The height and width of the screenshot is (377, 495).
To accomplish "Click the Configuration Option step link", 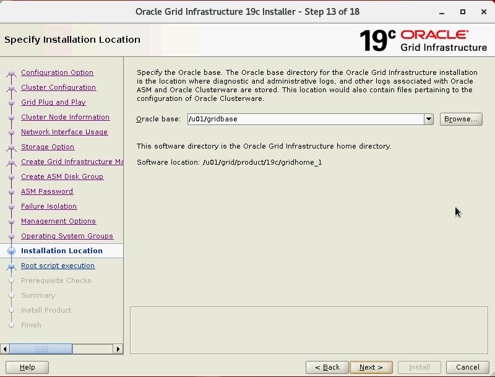I will click(57, 72).
